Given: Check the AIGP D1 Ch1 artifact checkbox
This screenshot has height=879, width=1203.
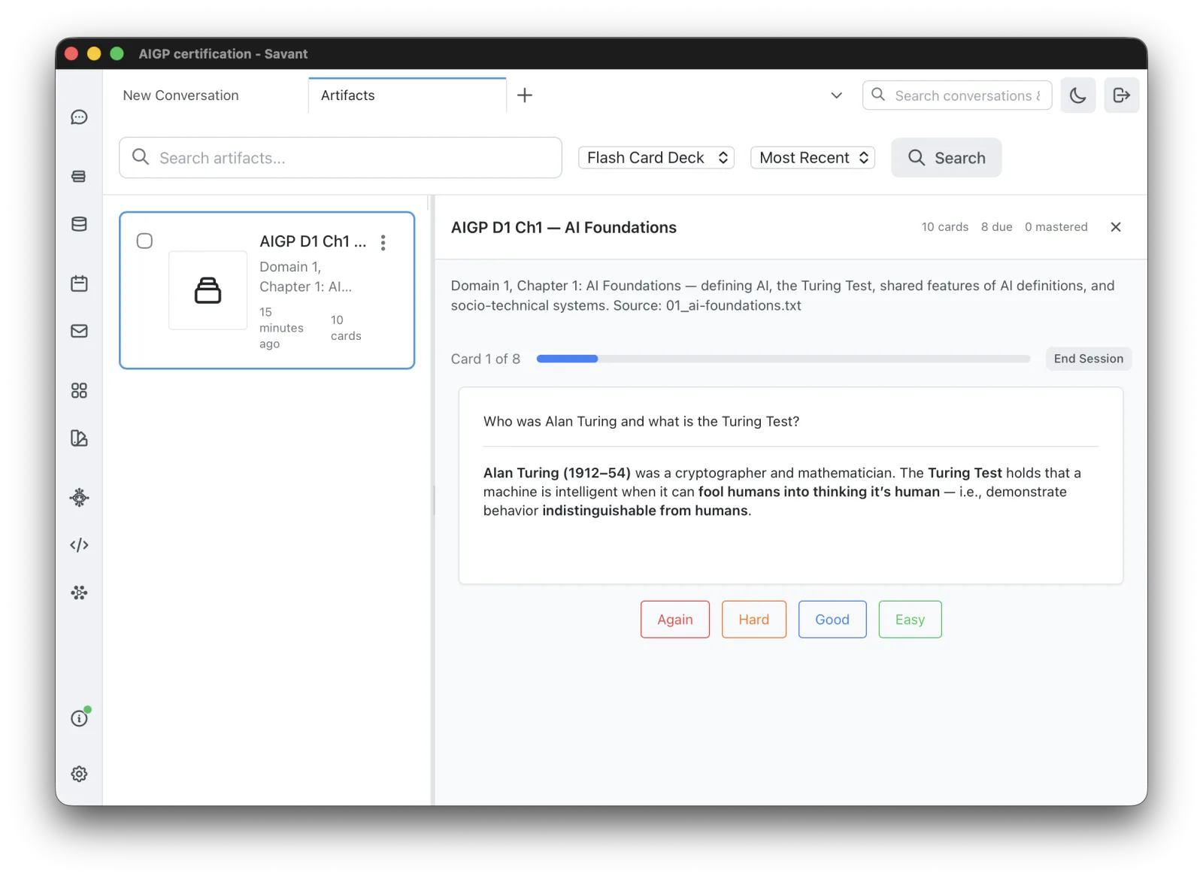Looking at the screenshot, I should (144, 241).
